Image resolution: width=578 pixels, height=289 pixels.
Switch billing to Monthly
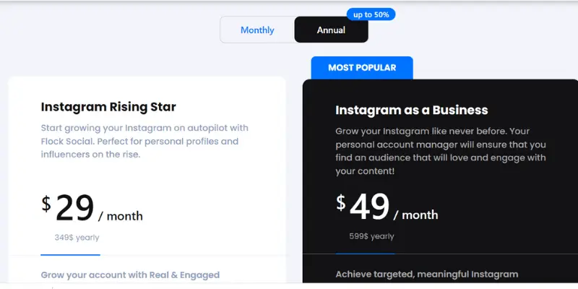(257, 30)
